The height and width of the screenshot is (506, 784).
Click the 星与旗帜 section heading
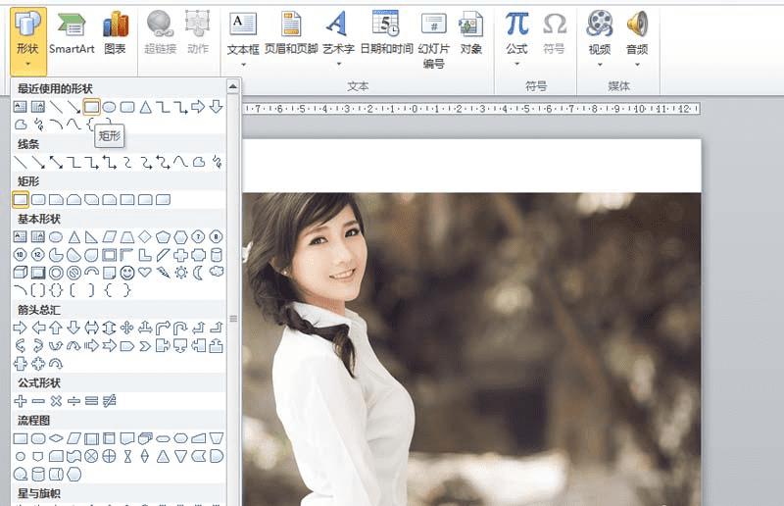39,493
